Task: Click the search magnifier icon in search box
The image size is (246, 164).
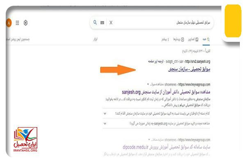Action: coord(95,23)
